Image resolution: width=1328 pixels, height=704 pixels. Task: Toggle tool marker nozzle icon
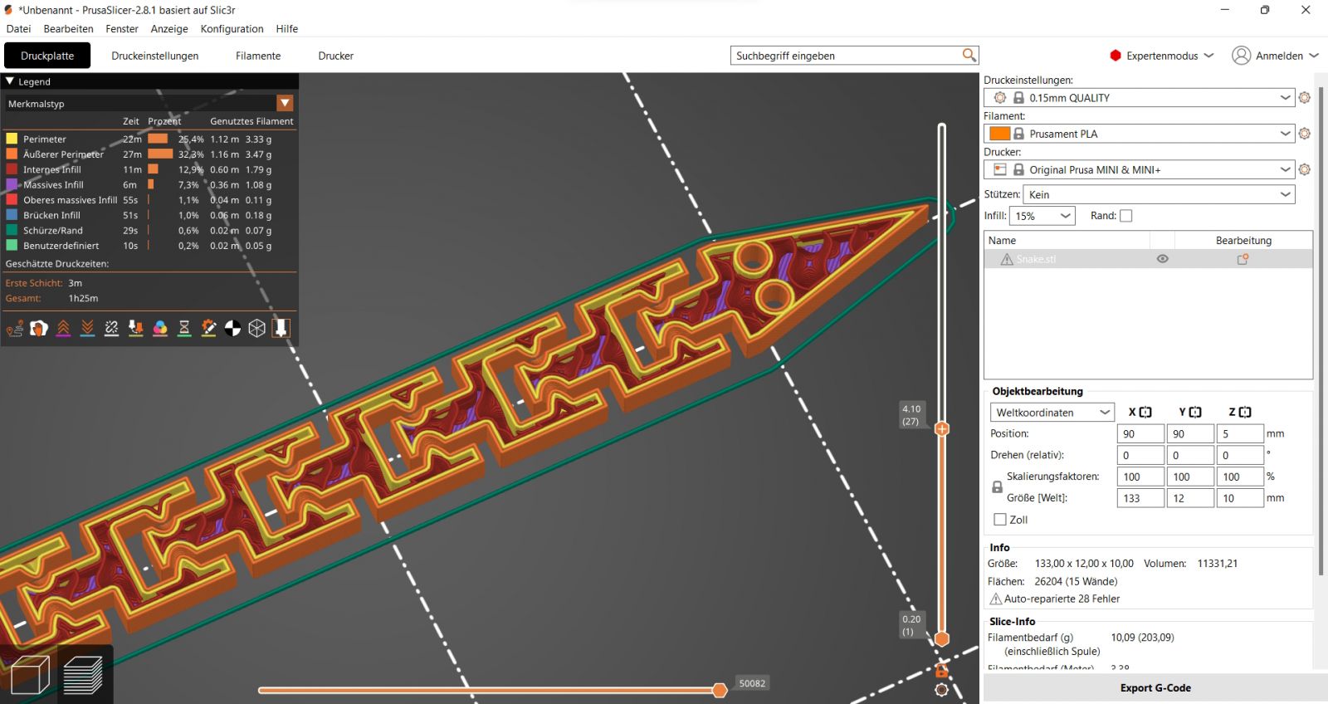(x=281, y=329)
